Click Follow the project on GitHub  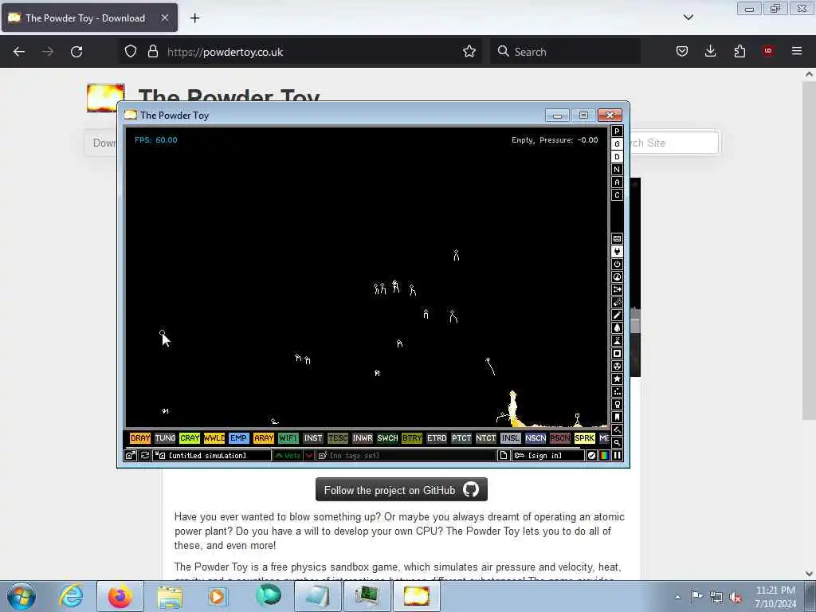(x=402, y=490)
